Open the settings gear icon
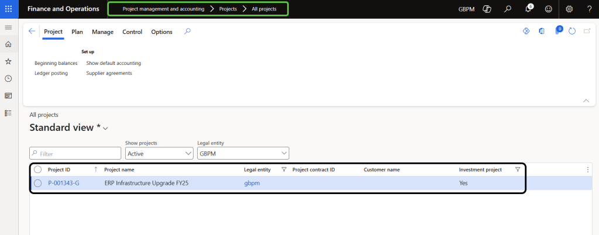Viewport: 599px width, 235px height. point(569,9)
